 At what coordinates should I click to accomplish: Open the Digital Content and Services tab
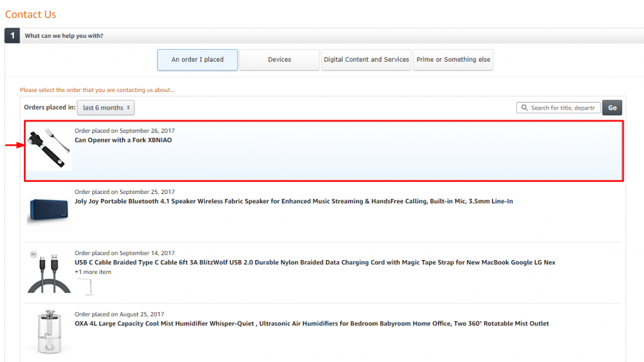[x=366, y=60]
